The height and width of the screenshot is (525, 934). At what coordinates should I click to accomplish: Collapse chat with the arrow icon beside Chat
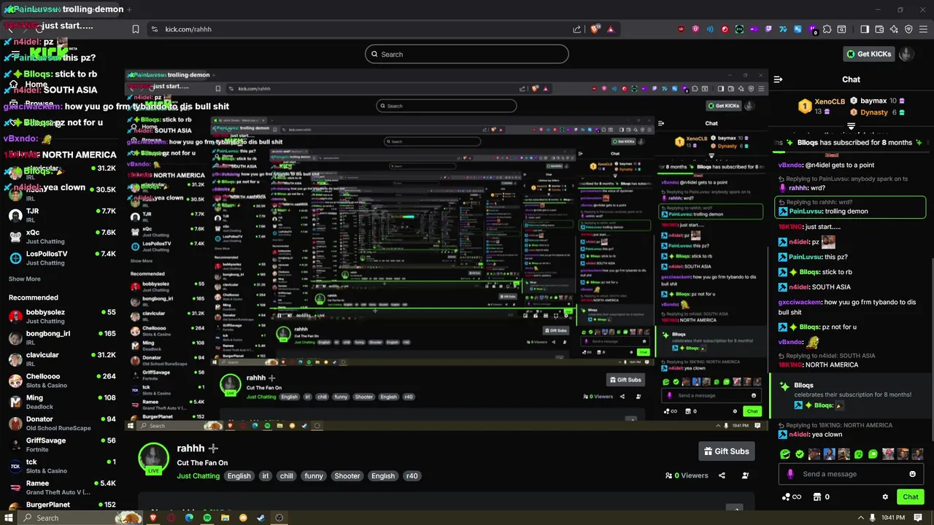[778, 79]
